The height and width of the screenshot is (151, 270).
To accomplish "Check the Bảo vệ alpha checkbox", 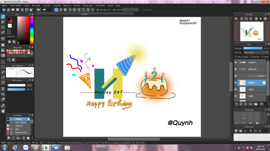I will (x=236, y=57).
